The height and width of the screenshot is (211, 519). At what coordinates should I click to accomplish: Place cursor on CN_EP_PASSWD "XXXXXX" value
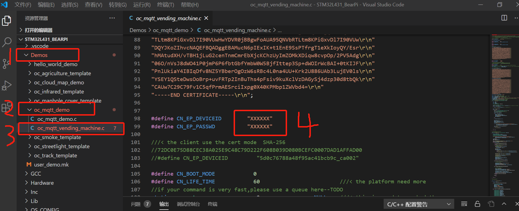(x=260, y=127)
